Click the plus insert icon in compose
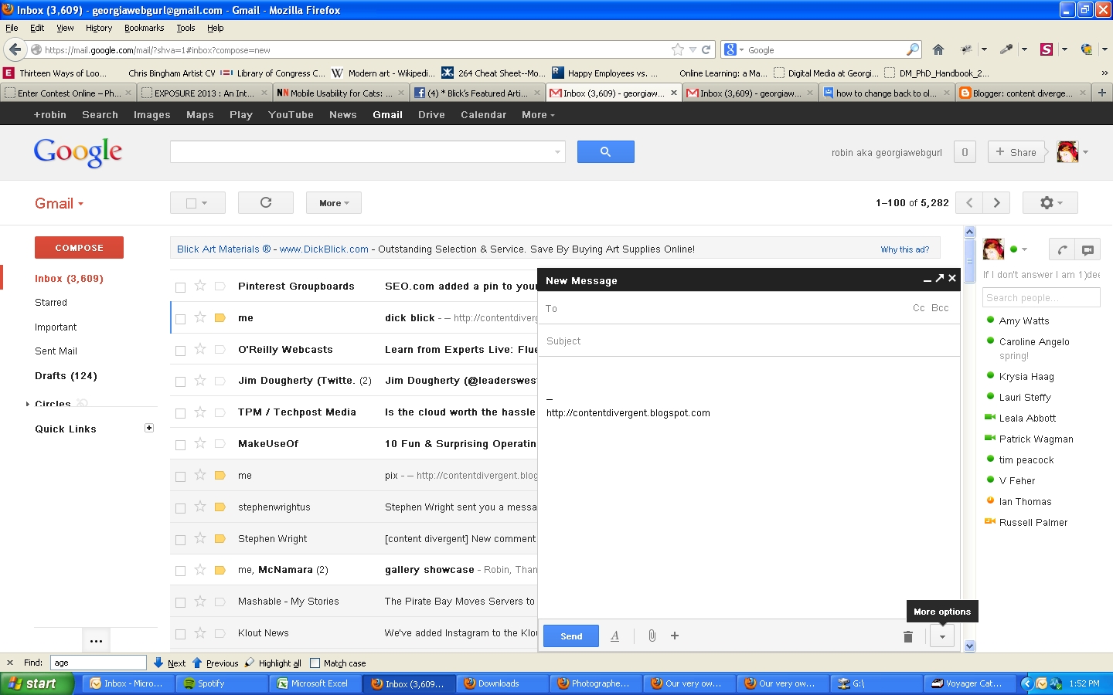This screenshot has height=695, width=1113. [x=675, y=636]
